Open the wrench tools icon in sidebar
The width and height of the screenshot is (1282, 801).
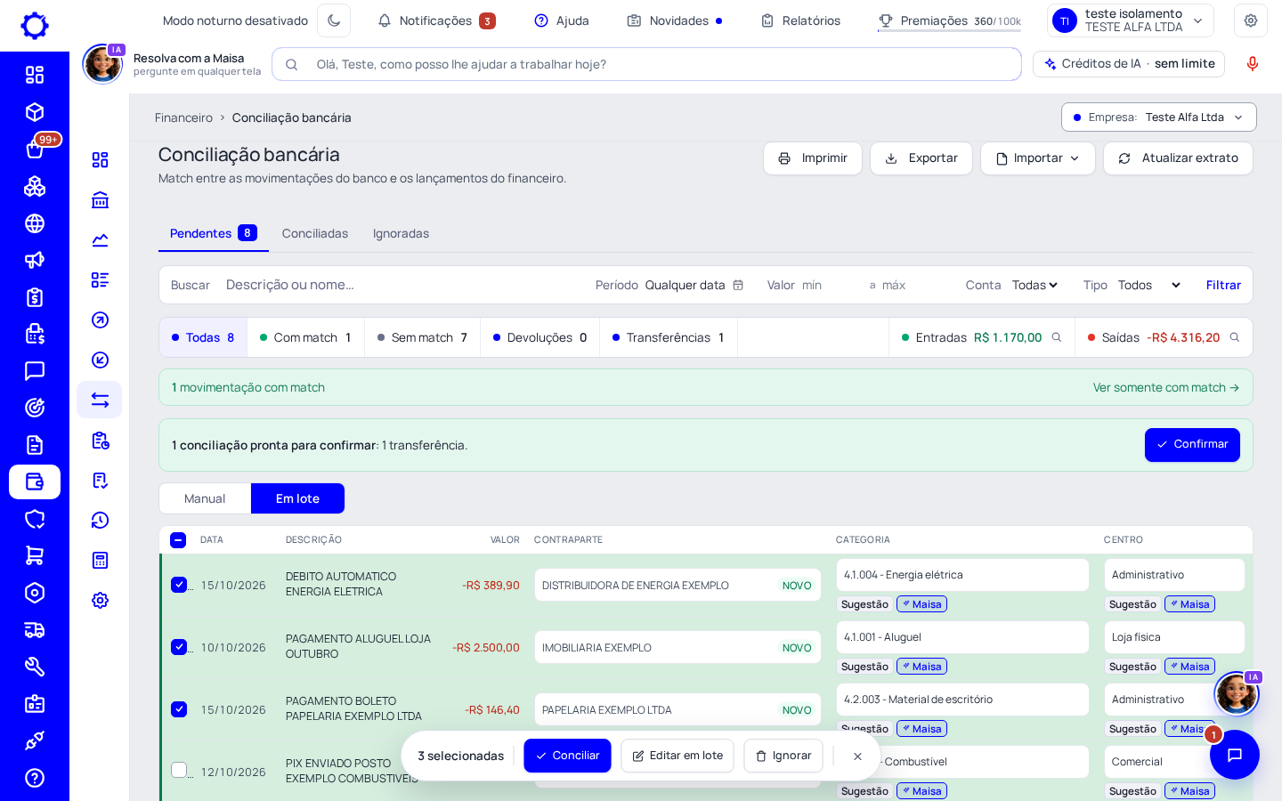[x=35, y=667]
